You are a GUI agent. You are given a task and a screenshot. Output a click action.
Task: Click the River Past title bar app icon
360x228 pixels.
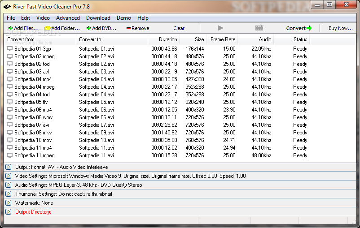coord(7,7)
